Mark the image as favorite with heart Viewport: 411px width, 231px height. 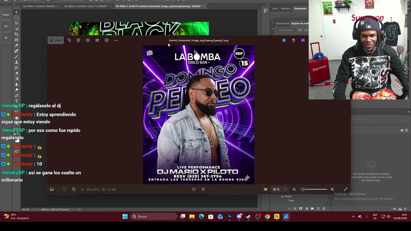point(64,189)
